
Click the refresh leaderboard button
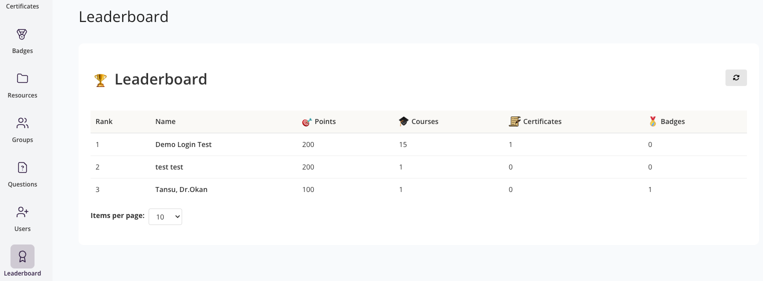pos(735,77)
